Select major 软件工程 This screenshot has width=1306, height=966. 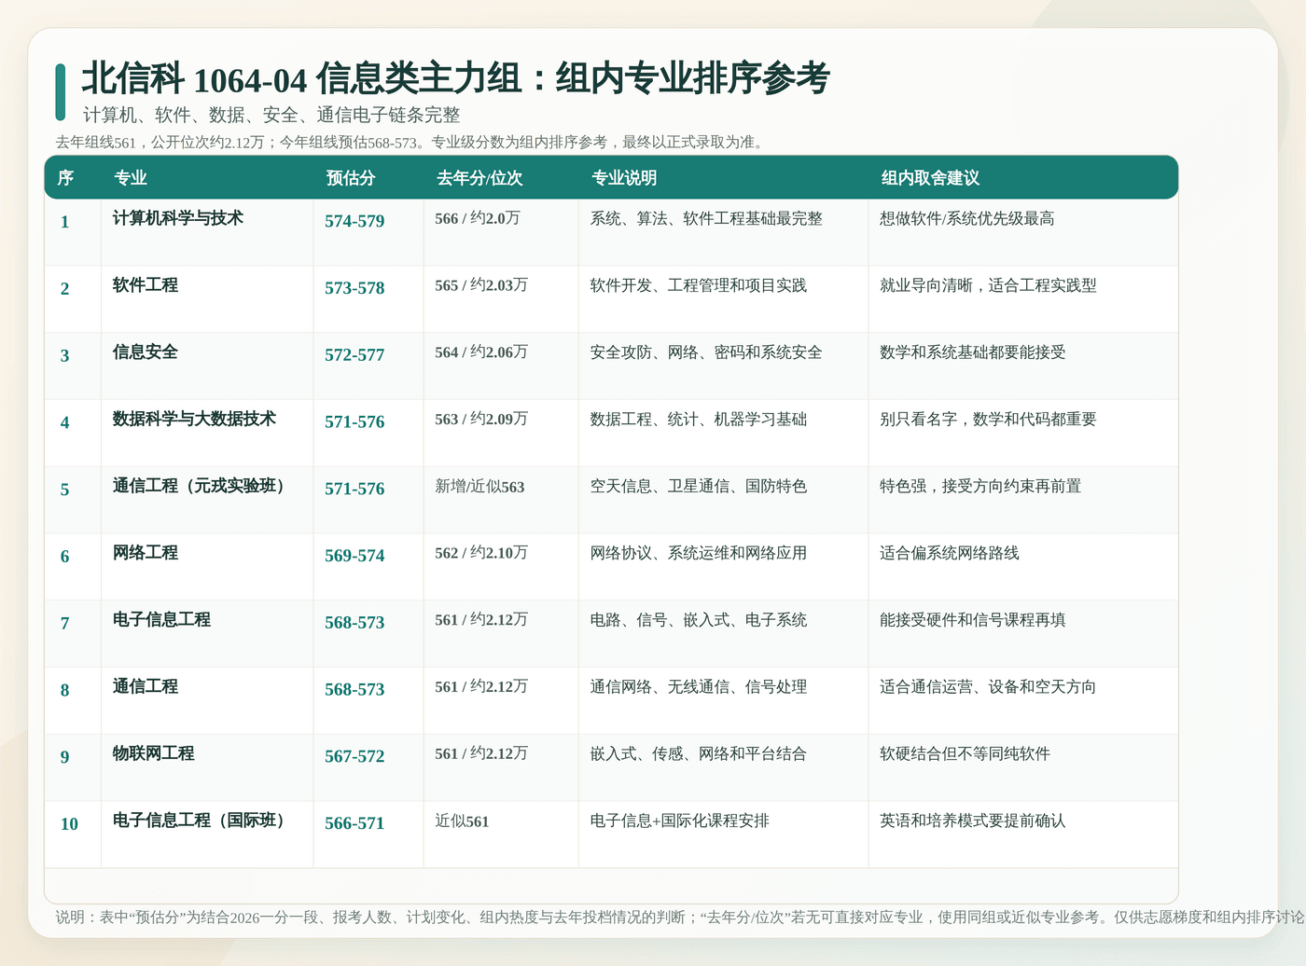[146, 285]
